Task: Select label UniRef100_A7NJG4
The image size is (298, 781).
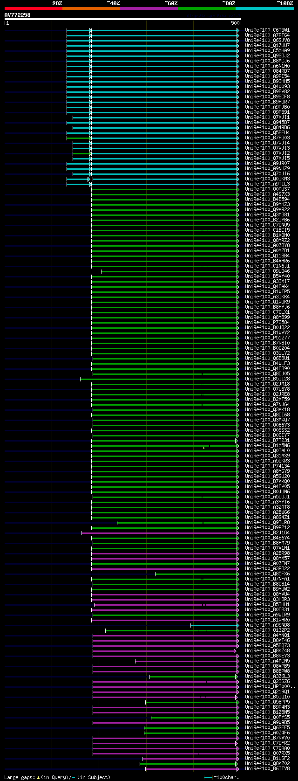Action: click(267, 404)
